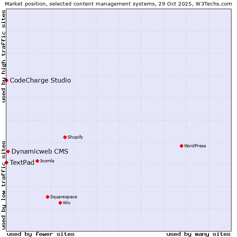Click the red WordPress data marker
Viewport: 237px width, 237px height.
(181, 146)
